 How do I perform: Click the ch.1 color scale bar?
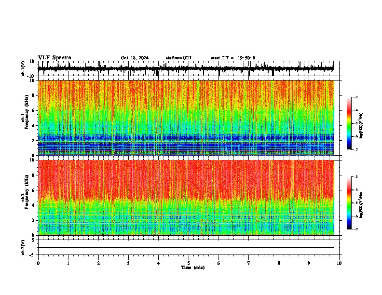[x=349, y=123]
